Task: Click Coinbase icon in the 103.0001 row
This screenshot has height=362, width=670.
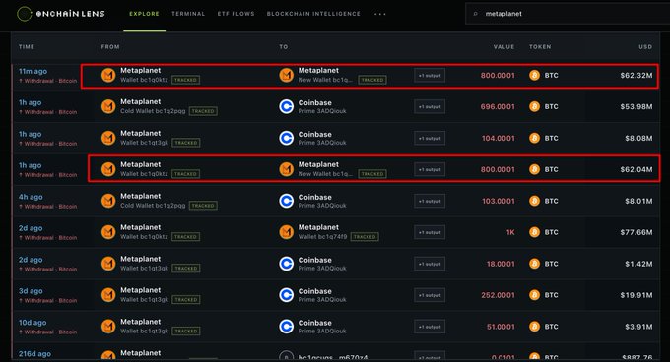Action: point(287,201)
